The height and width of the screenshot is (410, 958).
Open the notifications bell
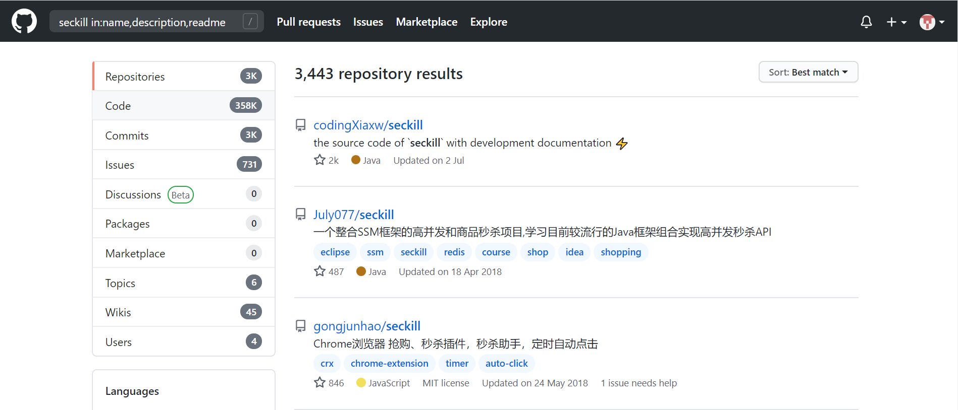(x=866, y=22)
